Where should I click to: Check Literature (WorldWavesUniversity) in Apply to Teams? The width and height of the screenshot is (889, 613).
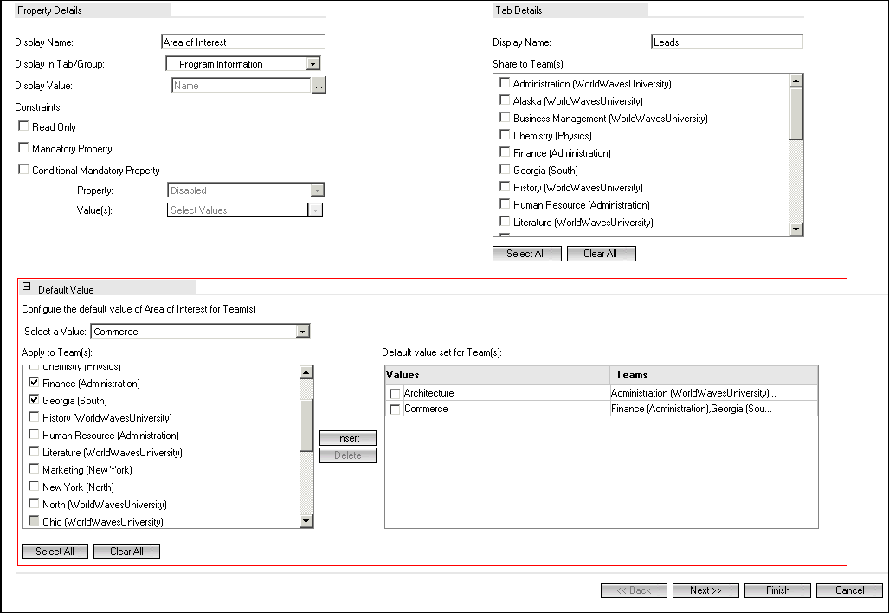[34, 451]
